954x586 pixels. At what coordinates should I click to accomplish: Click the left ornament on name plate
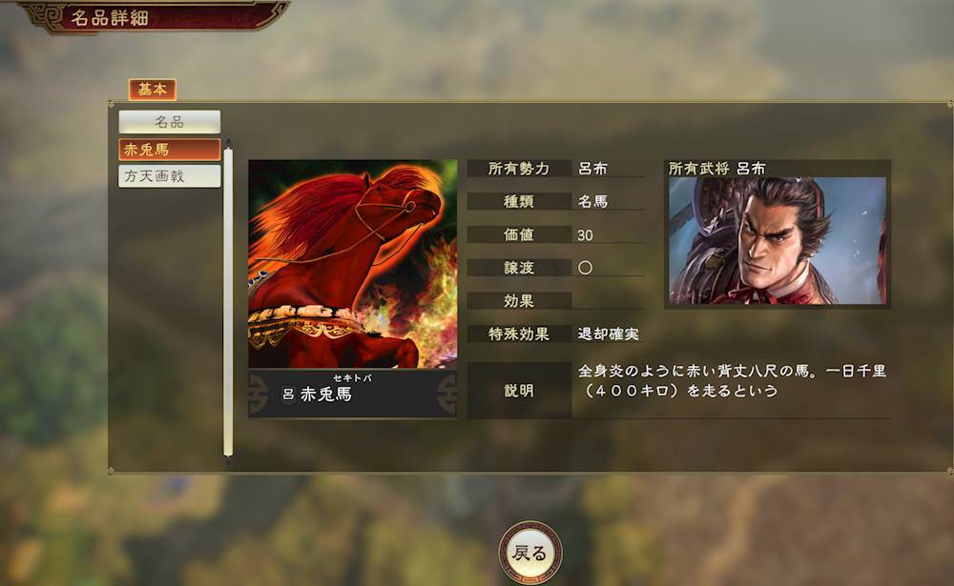tap(258, 394)
